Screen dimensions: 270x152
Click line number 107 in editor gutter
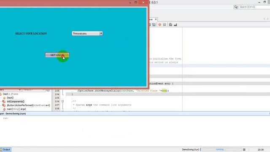(x=57, y=105)
